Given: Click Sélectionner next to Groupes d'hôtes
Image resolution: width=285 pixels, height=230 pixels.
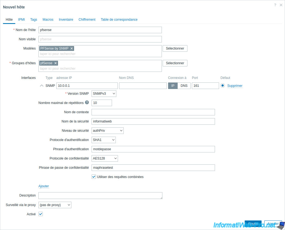Looking at the screenshot, I should pos(175,63).
